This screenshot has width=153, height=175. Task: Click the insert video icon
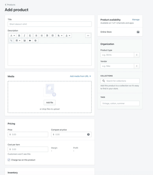pos(30,41)
